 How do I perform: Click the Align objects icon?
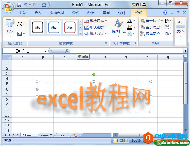[167, 21]
